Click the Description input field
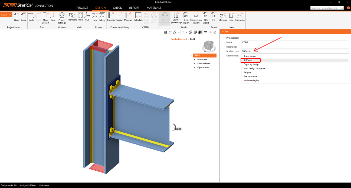Viewport: 351px width, 188px height. coord(295,47)
